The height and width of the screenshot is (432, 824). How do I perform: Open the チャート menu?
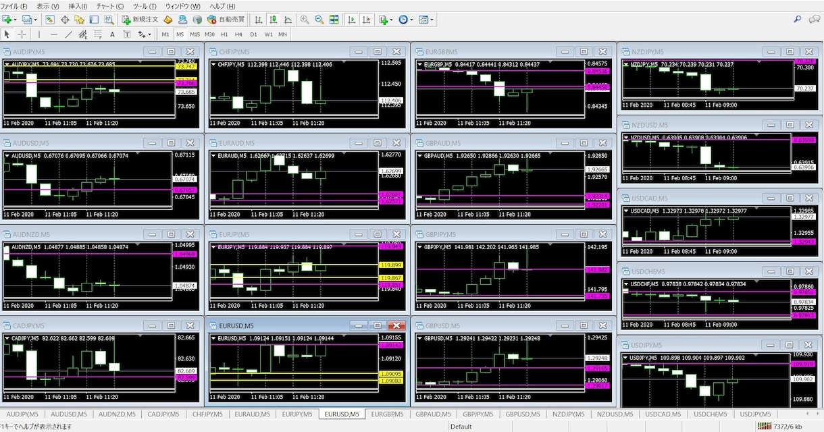point(109,6)
